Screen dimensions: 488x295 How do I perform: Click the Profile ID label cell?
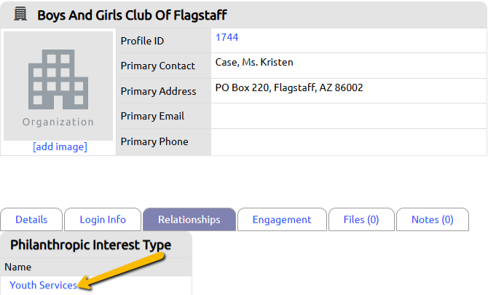point(164,41)
